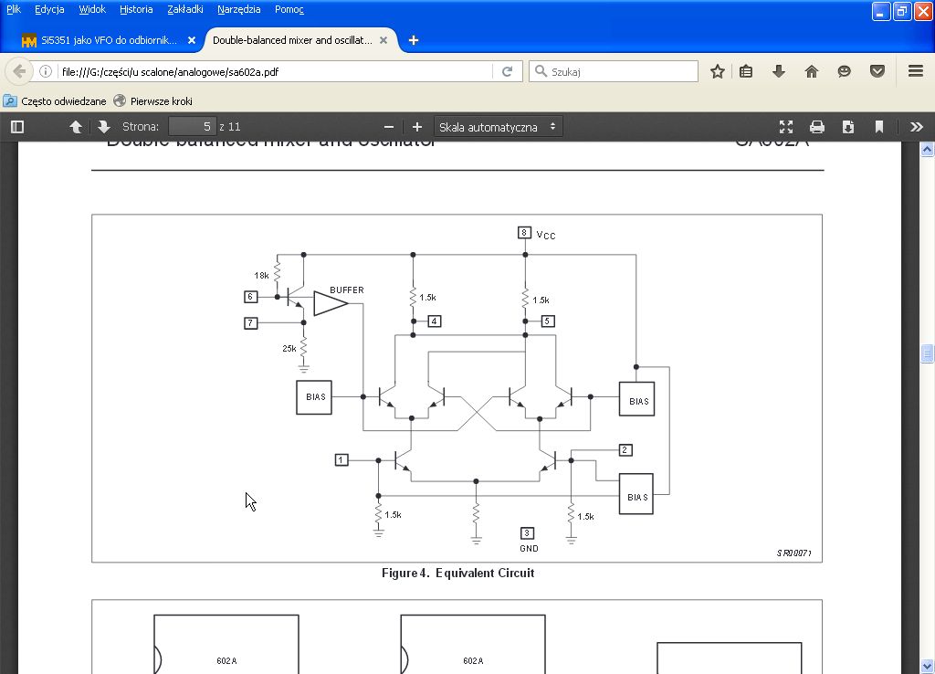Screen dimensions: 935x674
Task: Click the page number input field
Action: pos(191,127)
